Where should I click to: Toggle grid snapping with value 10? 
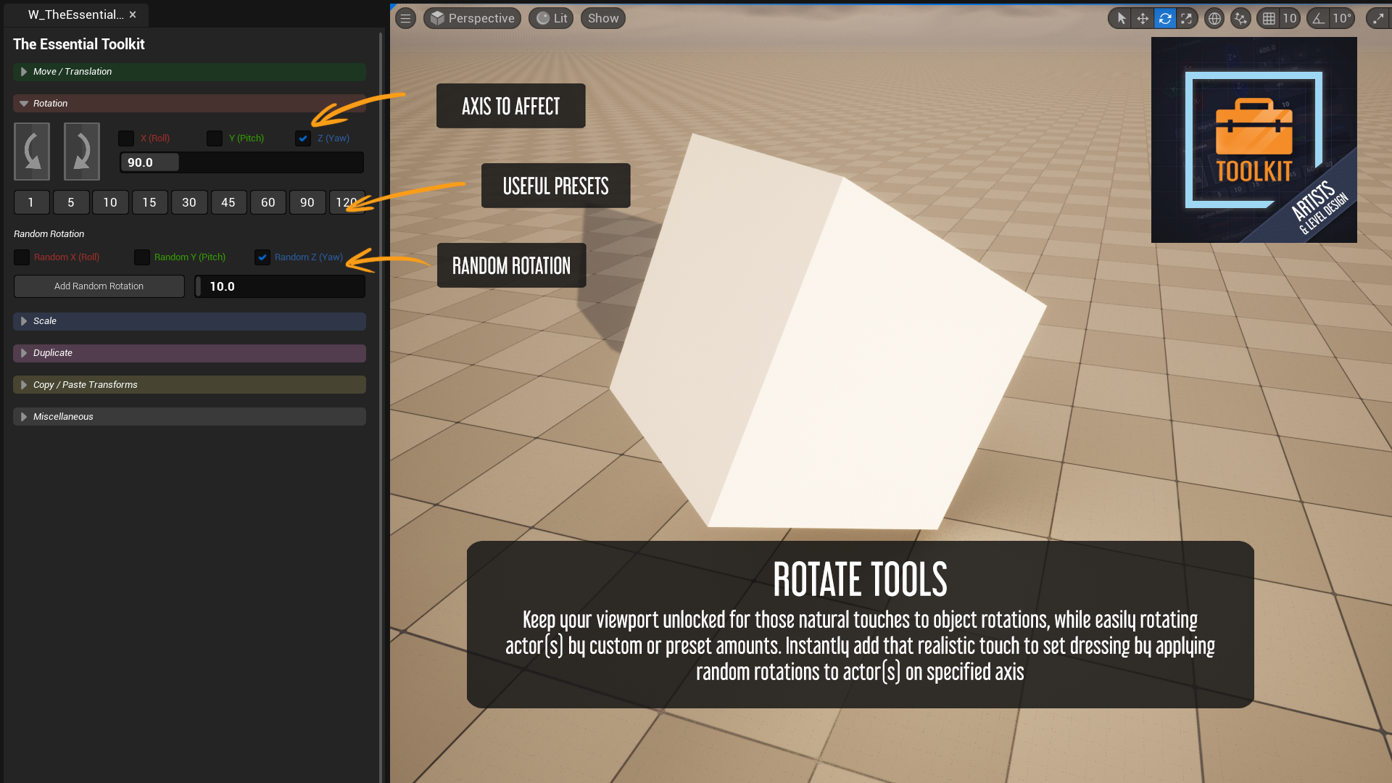[1270, 18]
